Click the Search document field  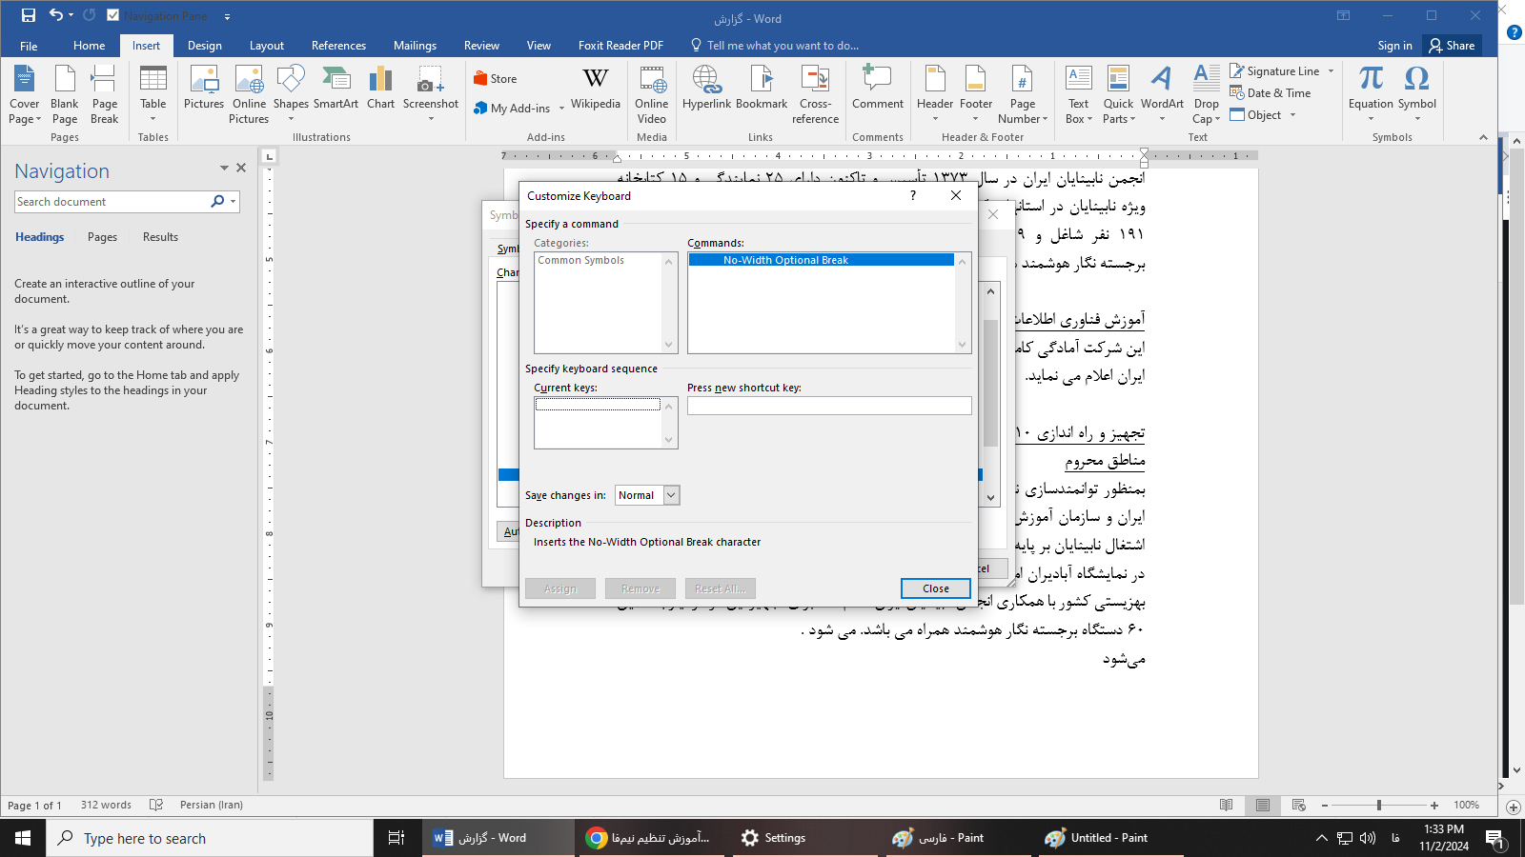point(112,202)
